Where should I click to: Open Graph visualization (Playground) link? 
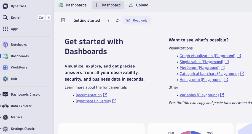coord(207,56)
